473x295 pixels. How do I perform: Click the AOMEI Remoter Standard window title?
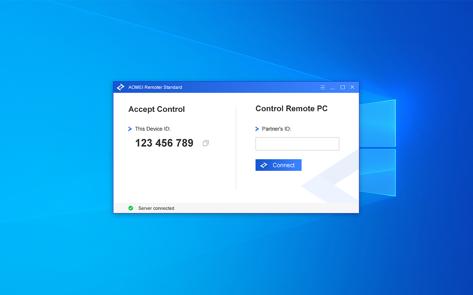[x=155, y=87]
